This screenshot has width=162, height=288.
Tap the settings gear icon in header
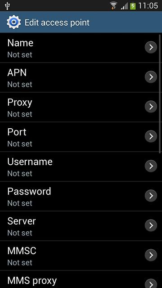pos(14,22)
